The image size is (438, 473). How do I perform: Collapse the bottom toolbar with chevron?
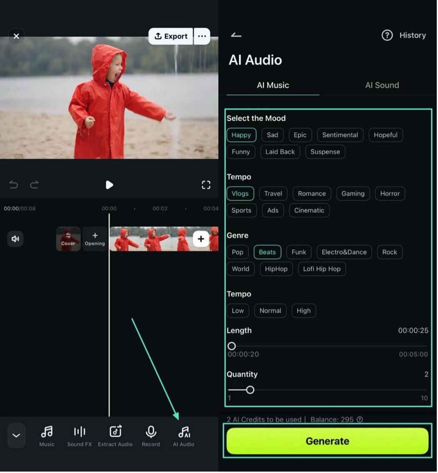(16, 436)
